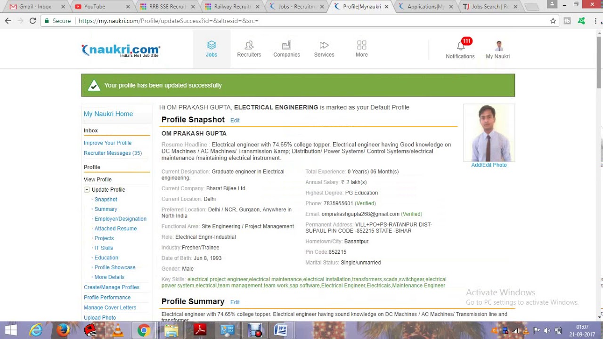Open the More grid menu
The height and width of the screenshot is (339, 603).
point(362,45)
